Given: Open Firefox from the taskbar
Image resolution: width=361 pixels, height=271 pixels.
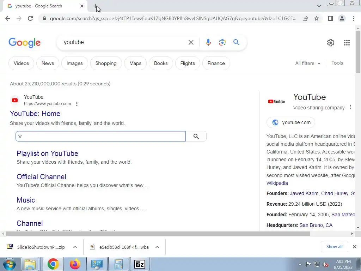Looking at the screenshot, I should (x=75, y=264).
